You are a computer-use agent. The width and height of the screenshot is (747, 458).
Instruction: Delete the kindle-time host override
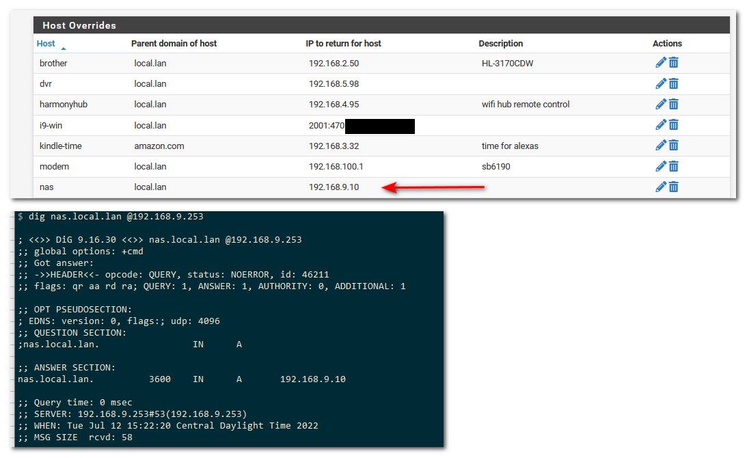tap(674, 145)
